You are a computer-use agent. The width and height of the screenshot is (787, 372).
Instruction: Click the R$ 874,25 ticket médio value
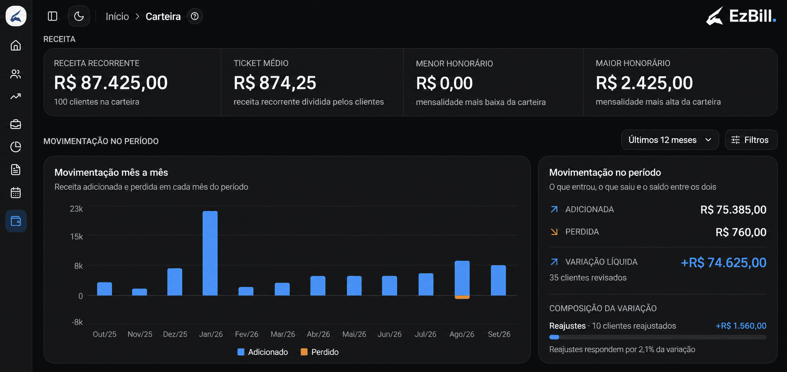(275, 83)
